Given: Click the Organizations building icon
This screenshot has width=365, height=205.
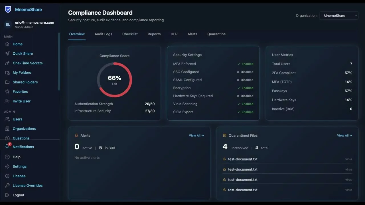Looking at the screenshot, I should [7, 129].
